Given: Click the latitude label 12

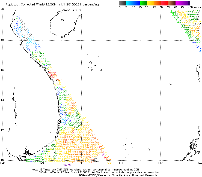Looking at the screenshot, I should [x=2, y=130].
